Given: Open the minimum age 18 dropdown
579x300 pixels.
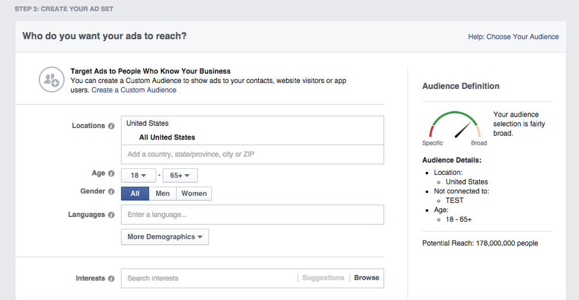Looking at the screenshot, I should [138, 175].
